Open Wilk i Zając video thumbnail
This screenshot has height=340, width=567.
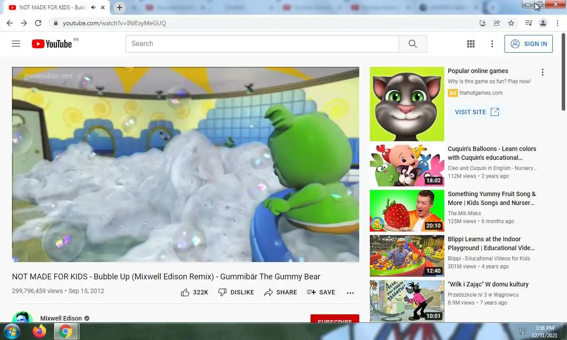click(x=407, y=301)
